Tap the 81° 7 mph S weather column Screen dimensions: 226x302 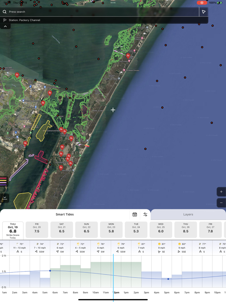pos(141,248)
